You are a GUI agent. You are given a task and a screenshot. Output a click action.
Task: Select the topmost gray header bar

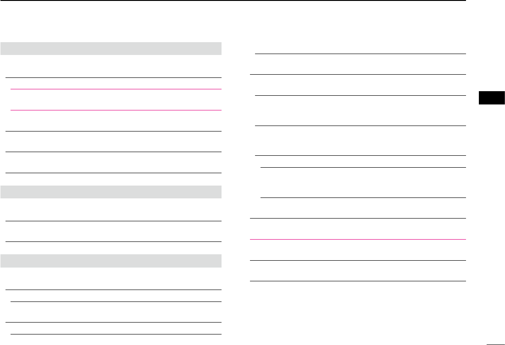coord(111,49)
